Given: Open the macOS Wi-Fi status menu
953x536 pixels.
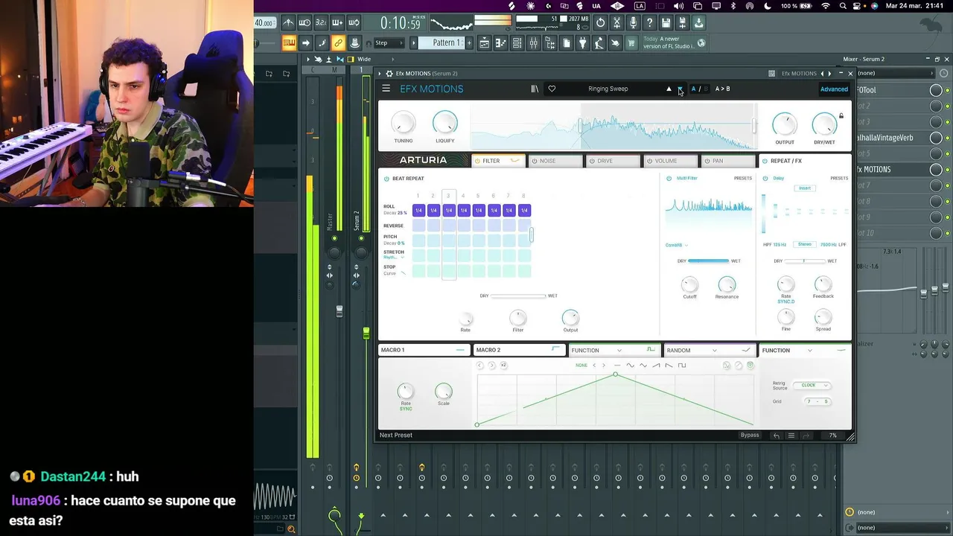Looking at the screenshot, I should (825, 6).
